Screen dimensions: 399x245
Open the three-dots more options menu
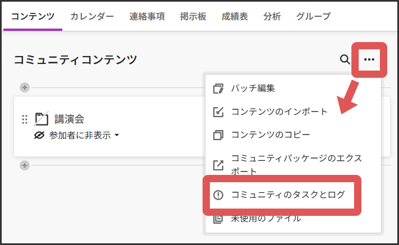point(369,59)
